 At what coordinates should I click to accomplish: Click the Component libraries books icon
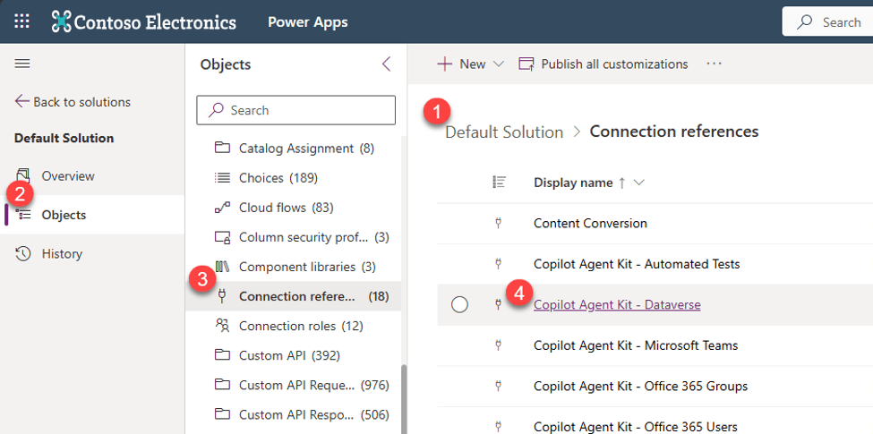pos(222,267)
